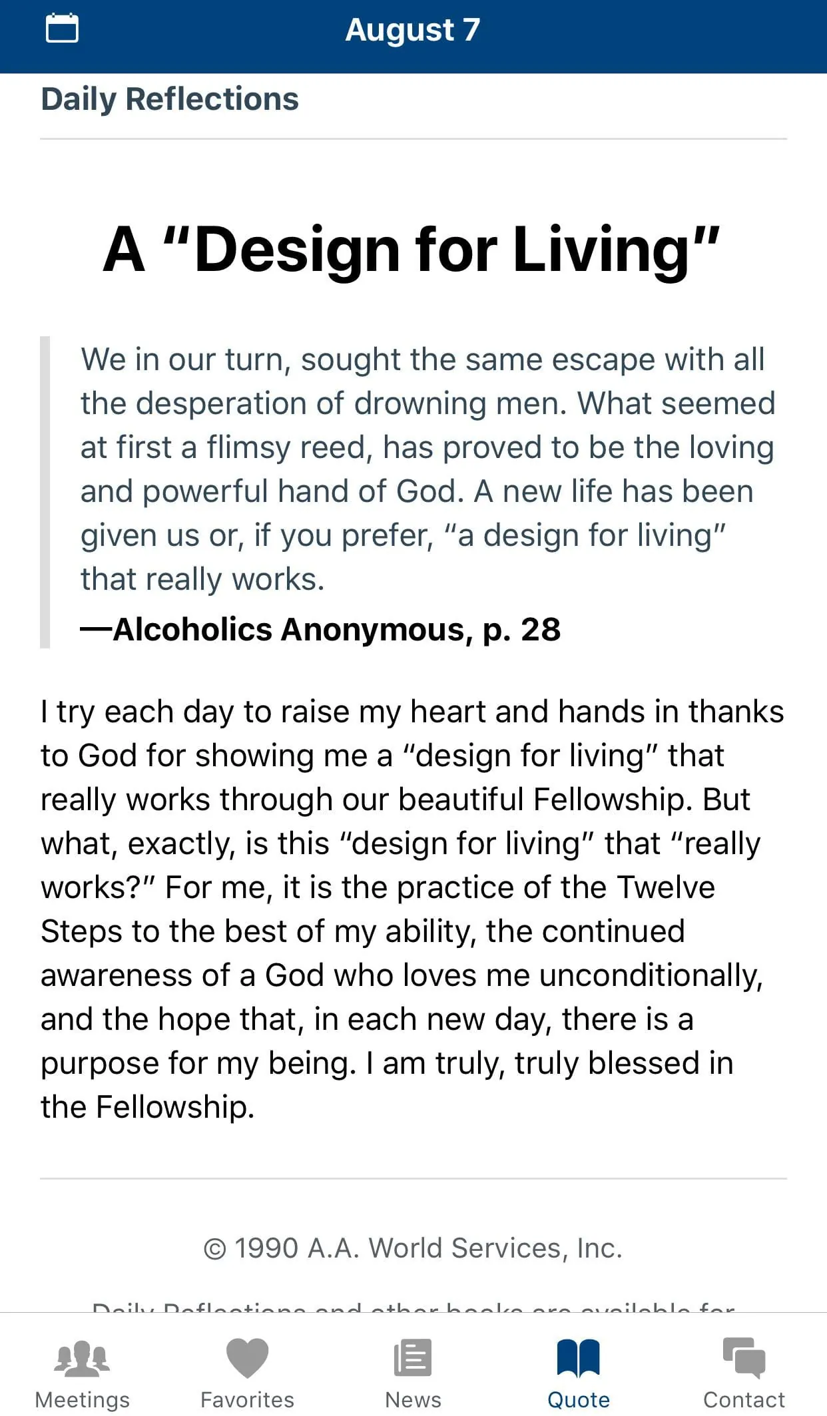This screenshot has height=1416, width=827.
Task: Click the 1990 A.A. World Services copyright
Action: [x=413, y=1248]
